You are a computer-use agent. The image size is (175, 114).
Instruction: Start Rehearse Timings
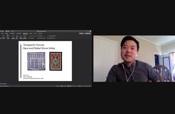pyautogui.click(x=21, y=36)
